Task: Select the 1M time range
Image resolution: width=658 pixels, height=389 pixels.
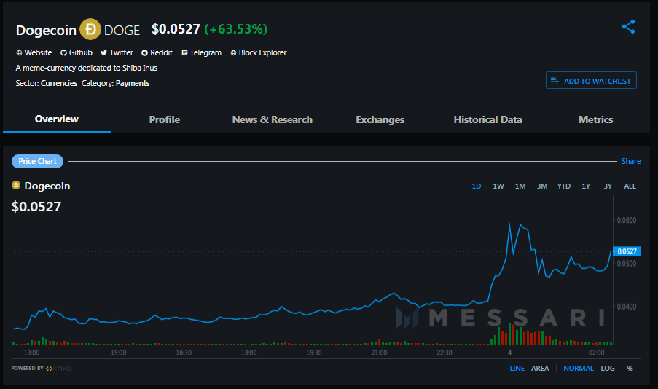Action: click(520, 186)
